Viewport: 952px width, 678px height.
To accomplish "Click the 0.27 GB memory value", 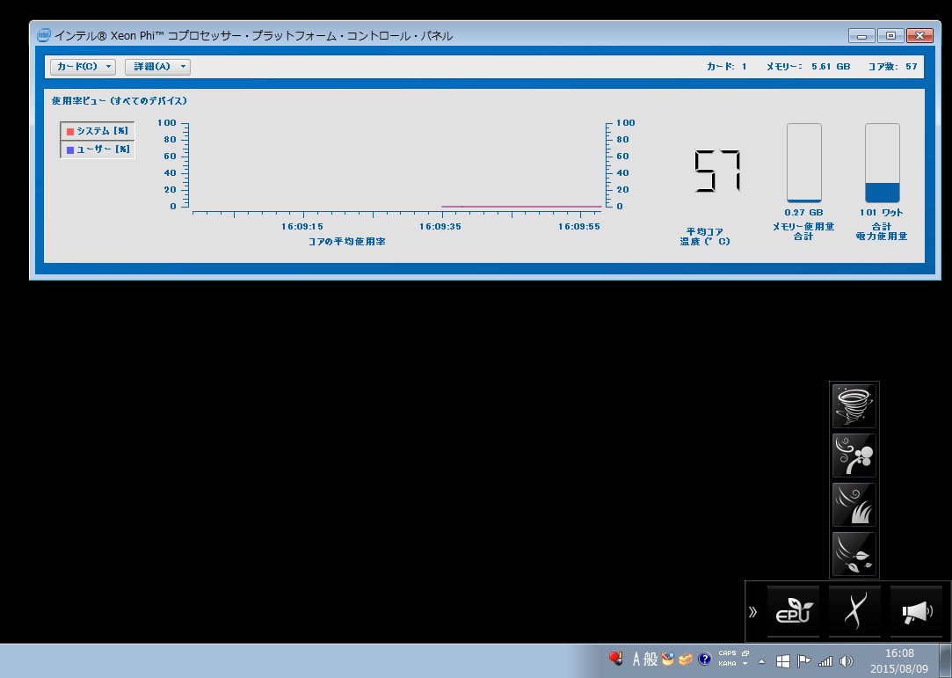I will [x=803, y=213].
